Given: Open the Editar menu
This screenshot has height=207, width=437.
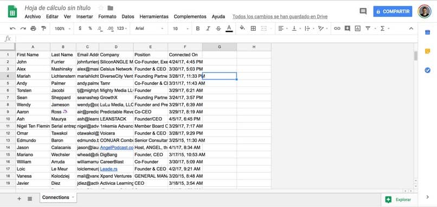Looking at the screenshot, I should (x=53, y=17).
